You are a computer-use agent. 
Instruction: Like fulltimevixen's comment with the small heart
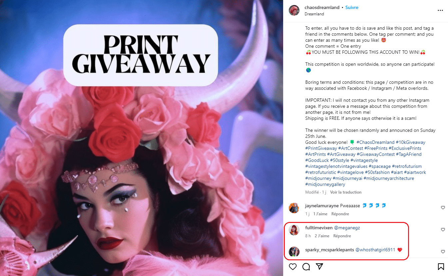pyautogui.click(x=443, y=230)
